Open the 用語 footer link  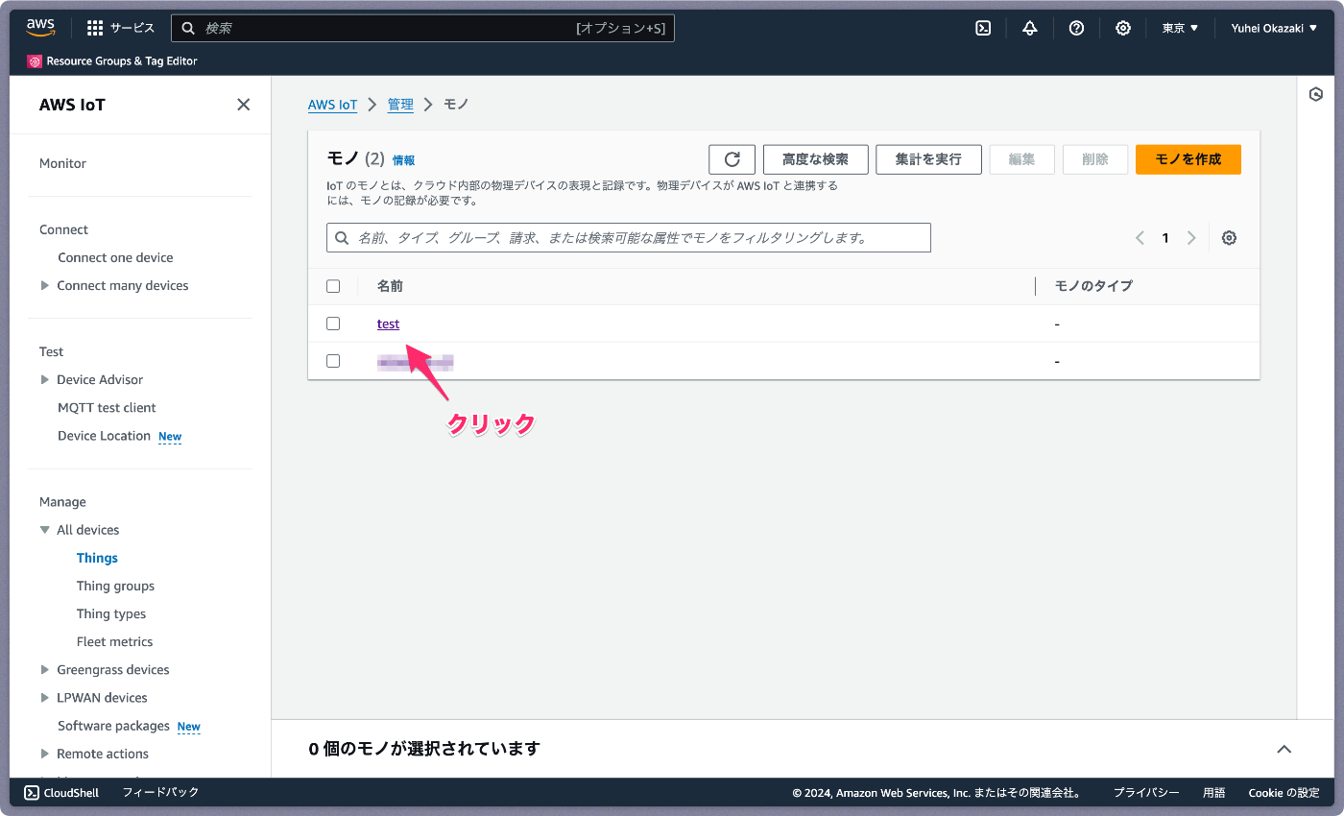click(x=1214, y=793)
